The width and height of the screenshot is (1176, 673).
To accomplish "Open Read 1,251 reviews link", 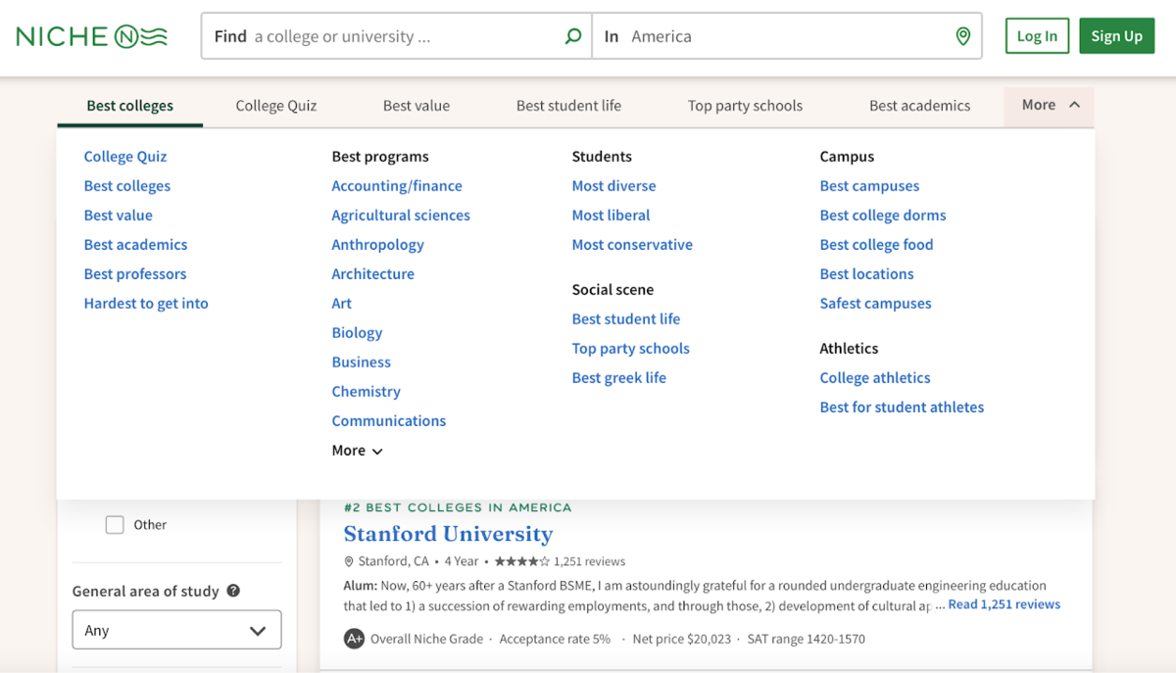I will [1004, 603].
